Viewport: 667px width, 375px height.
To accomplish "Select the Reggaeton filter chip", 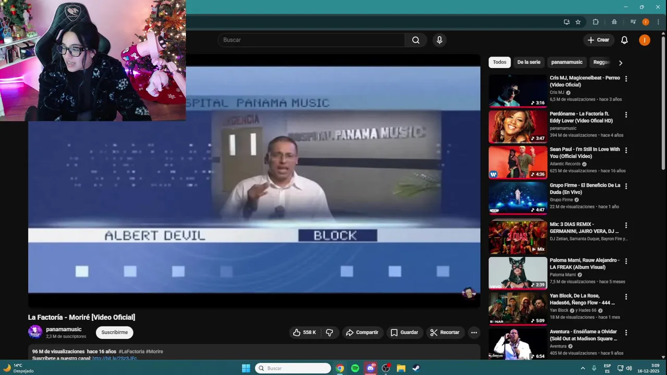I will click(x=601, y=63).
